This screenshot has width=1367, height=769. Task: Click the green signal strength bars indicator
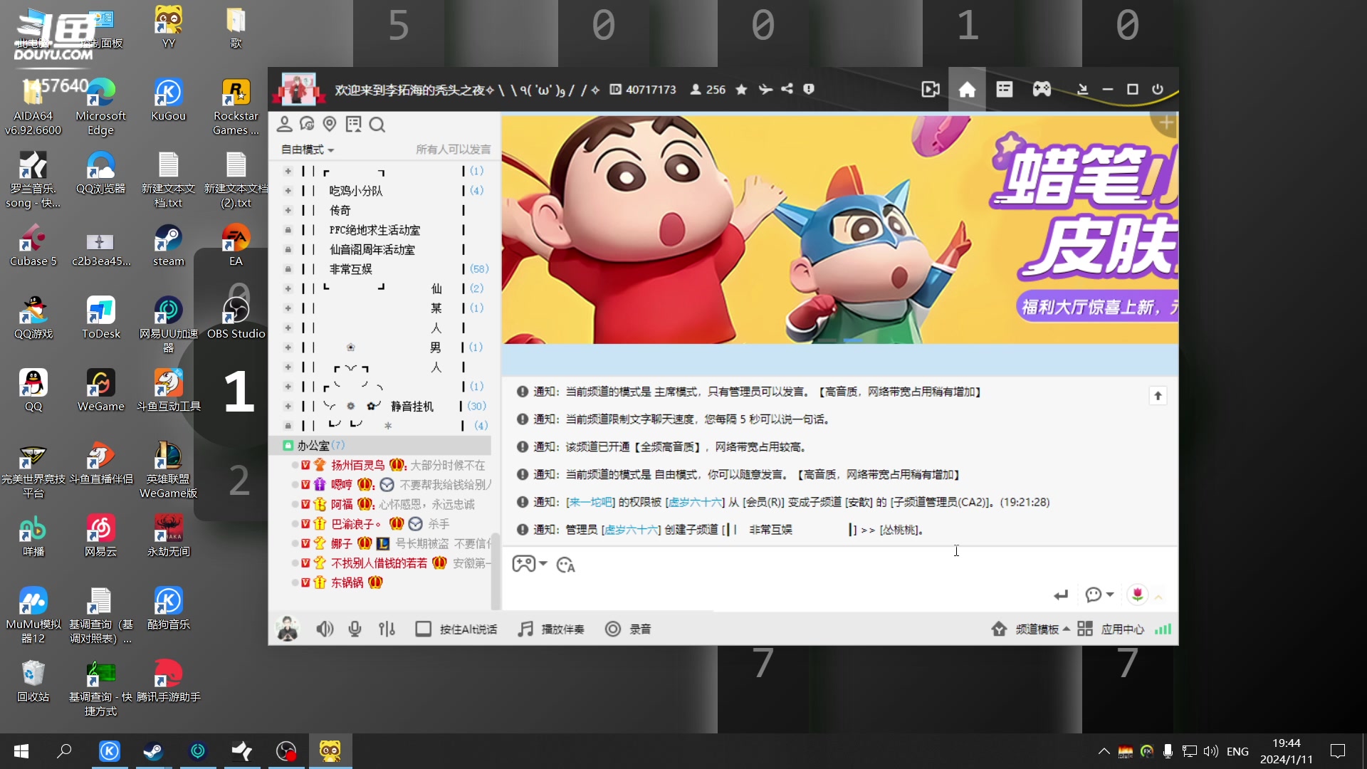point(1162,629)
